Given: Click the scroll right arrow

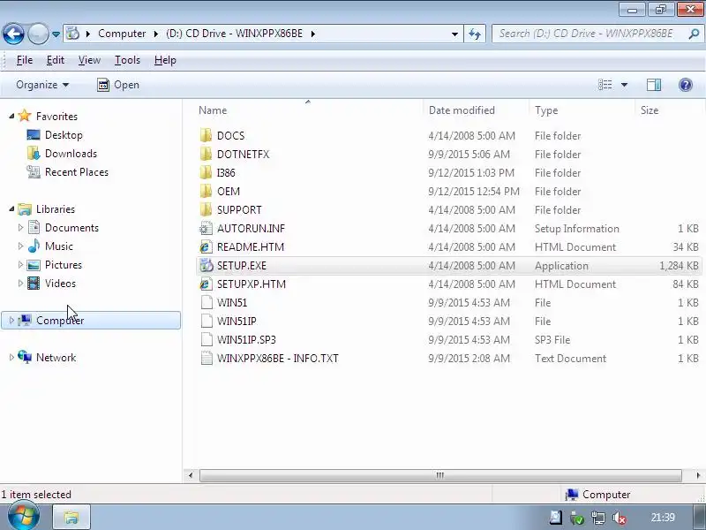Looking at the screenshot, I should click(x=698, y=475).
